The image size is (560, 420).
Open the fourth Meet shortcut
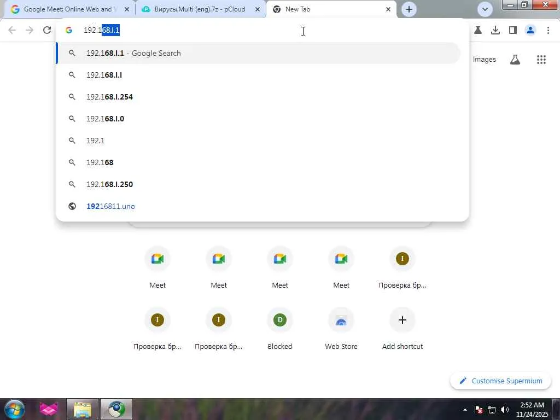[x=341, y=267]
